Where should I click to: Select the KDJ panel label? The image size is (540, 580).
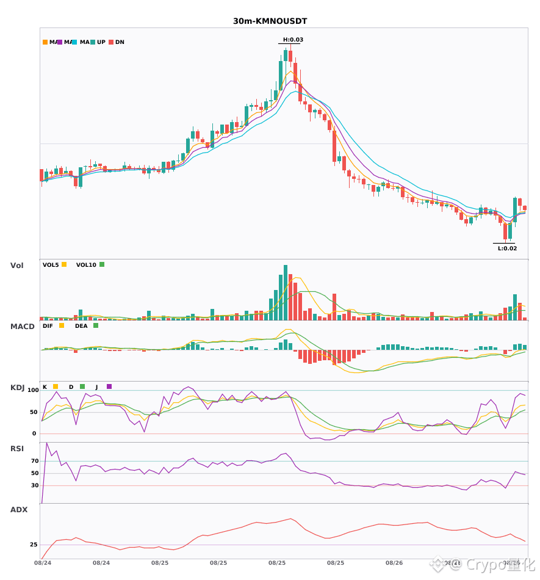tap(17, 388)
